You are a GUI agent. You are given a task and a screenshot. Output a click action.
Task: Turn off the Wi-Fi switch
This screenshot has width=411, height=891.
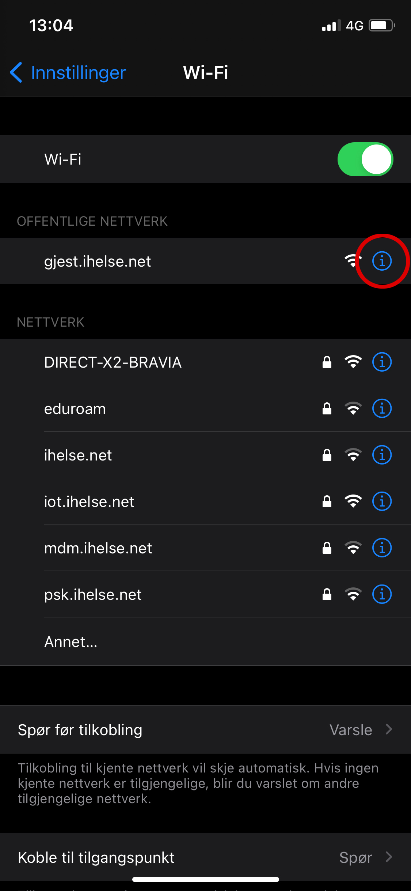click(365, 159)
